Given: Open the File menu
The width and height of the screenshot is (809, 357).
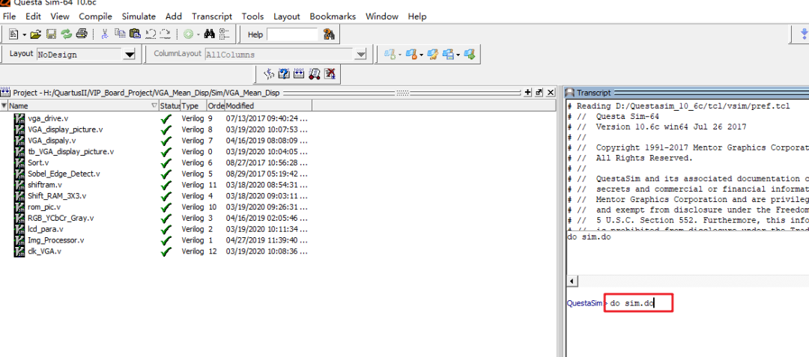Looking at the screenshot, I should pyautogui.click(x=9, y=16).
